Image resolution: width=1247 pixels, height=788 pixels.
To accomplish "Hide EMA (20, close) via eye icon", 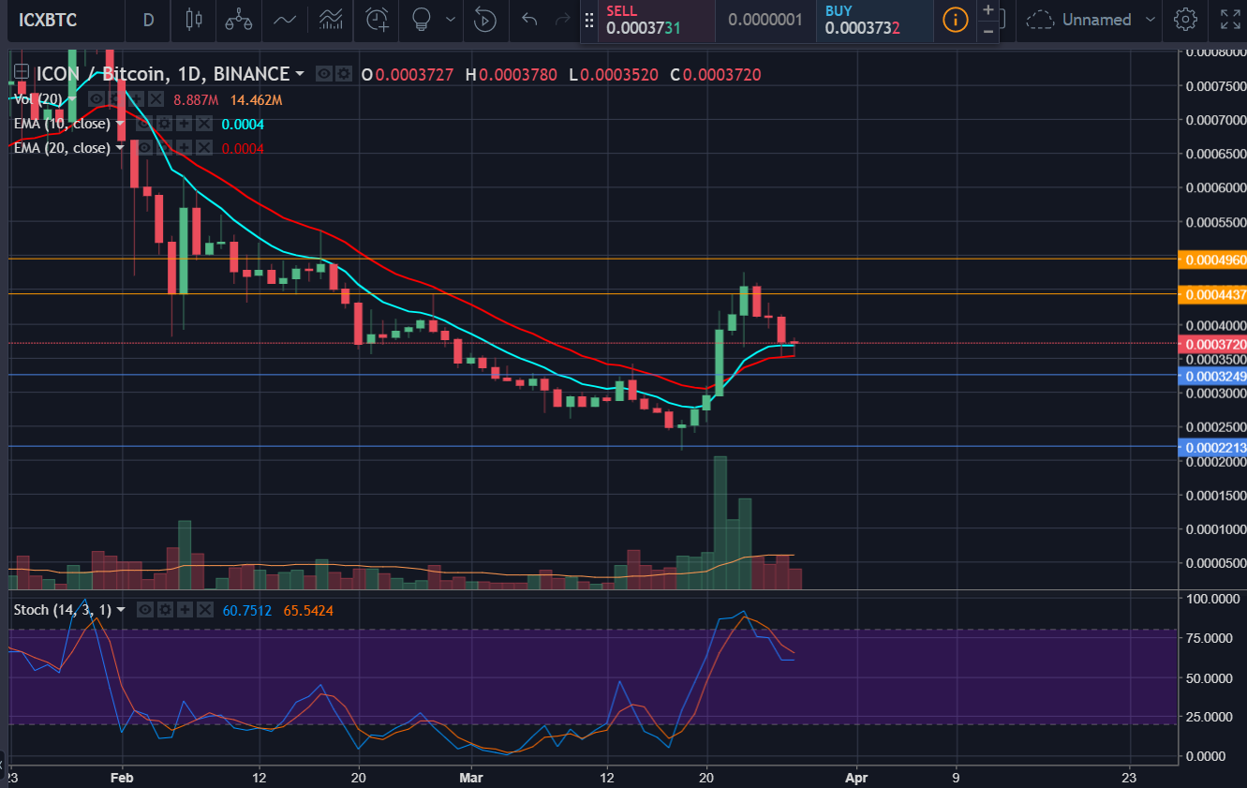I will pyautogui.click(x=145, y=148).
